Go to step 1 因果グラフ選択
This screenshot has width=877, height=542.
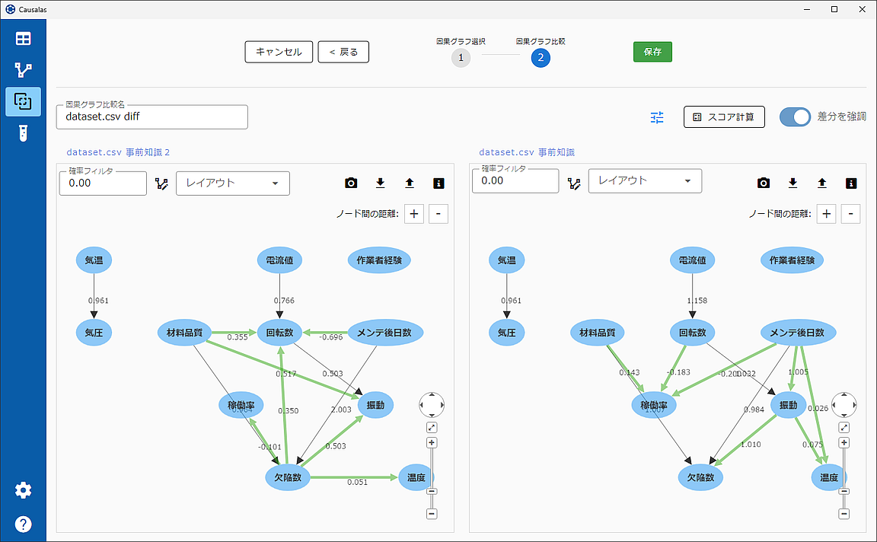(x=461, y=57)
